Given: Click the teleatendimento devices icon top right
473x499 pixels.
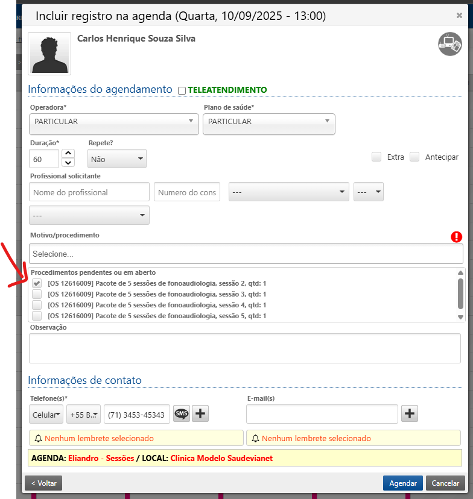Looking at the screenshot, I should [x=449, y=44].
